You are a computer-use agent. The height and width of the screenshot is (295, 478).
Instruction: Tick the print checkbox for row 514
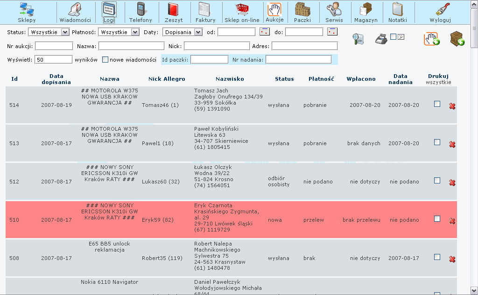[437, 104]
